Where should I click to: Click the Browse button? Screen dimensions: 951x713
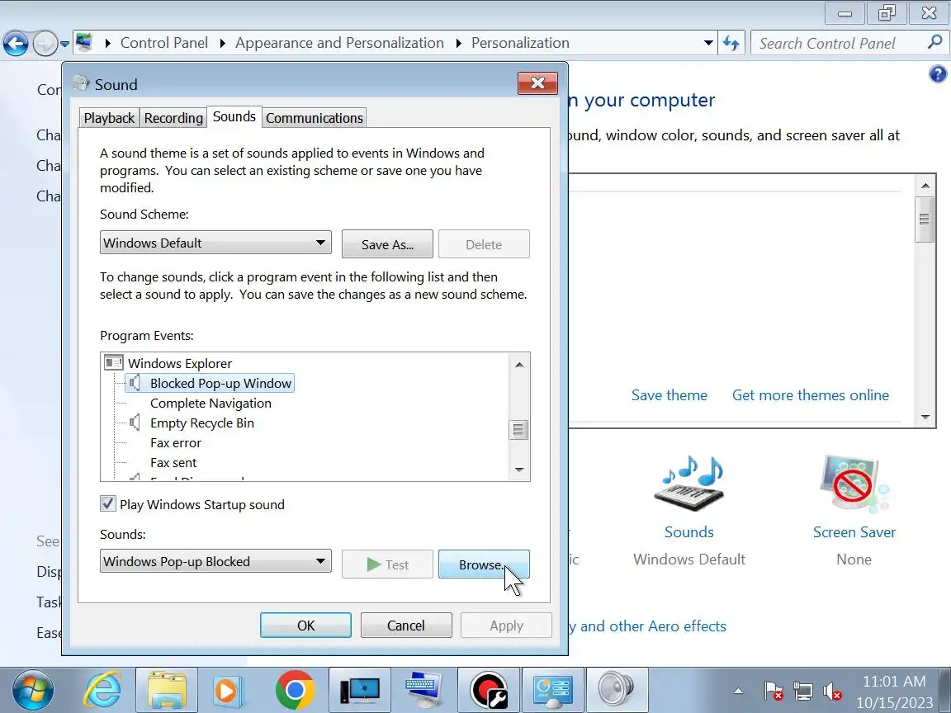click(484, 564)
